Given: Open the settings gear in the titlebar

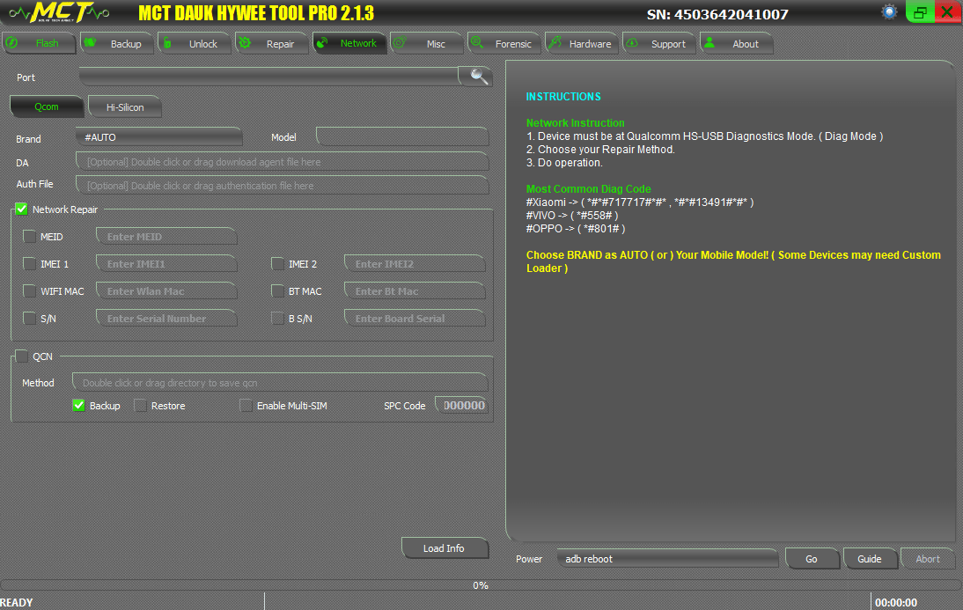Looking at the screenshot, I should tap(889, 11).
